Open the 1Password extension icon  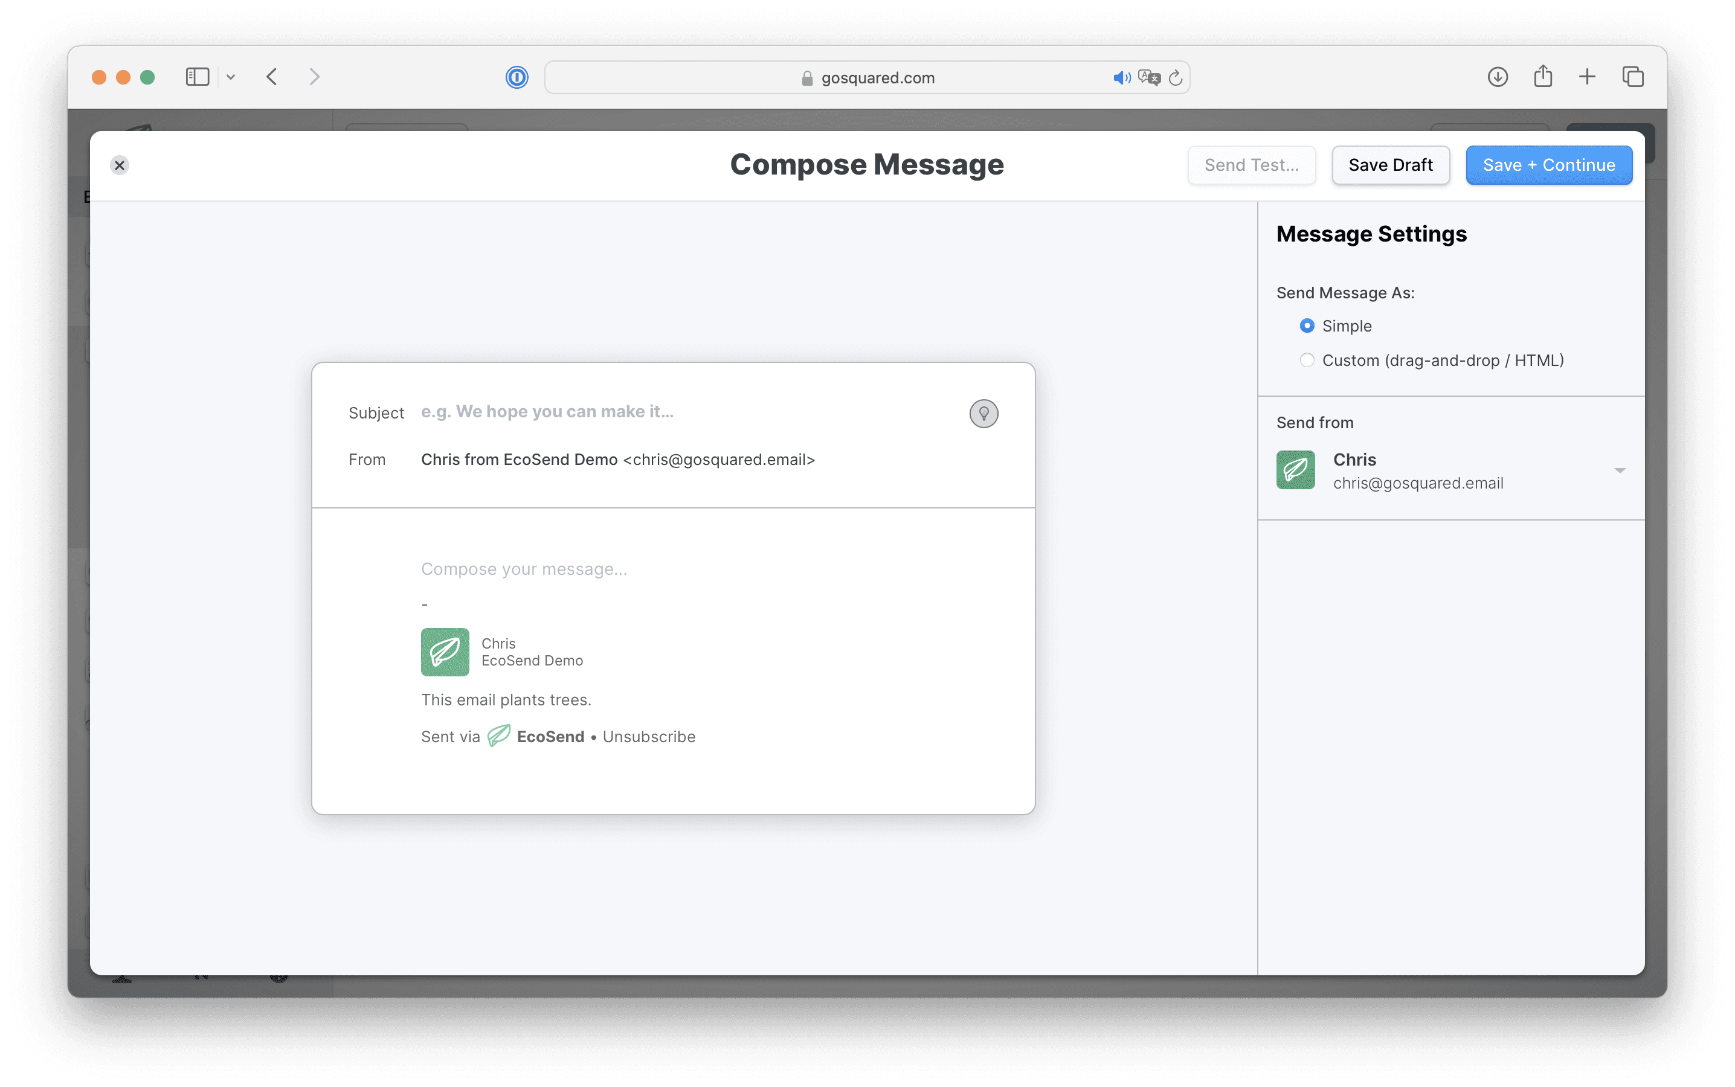517,77
